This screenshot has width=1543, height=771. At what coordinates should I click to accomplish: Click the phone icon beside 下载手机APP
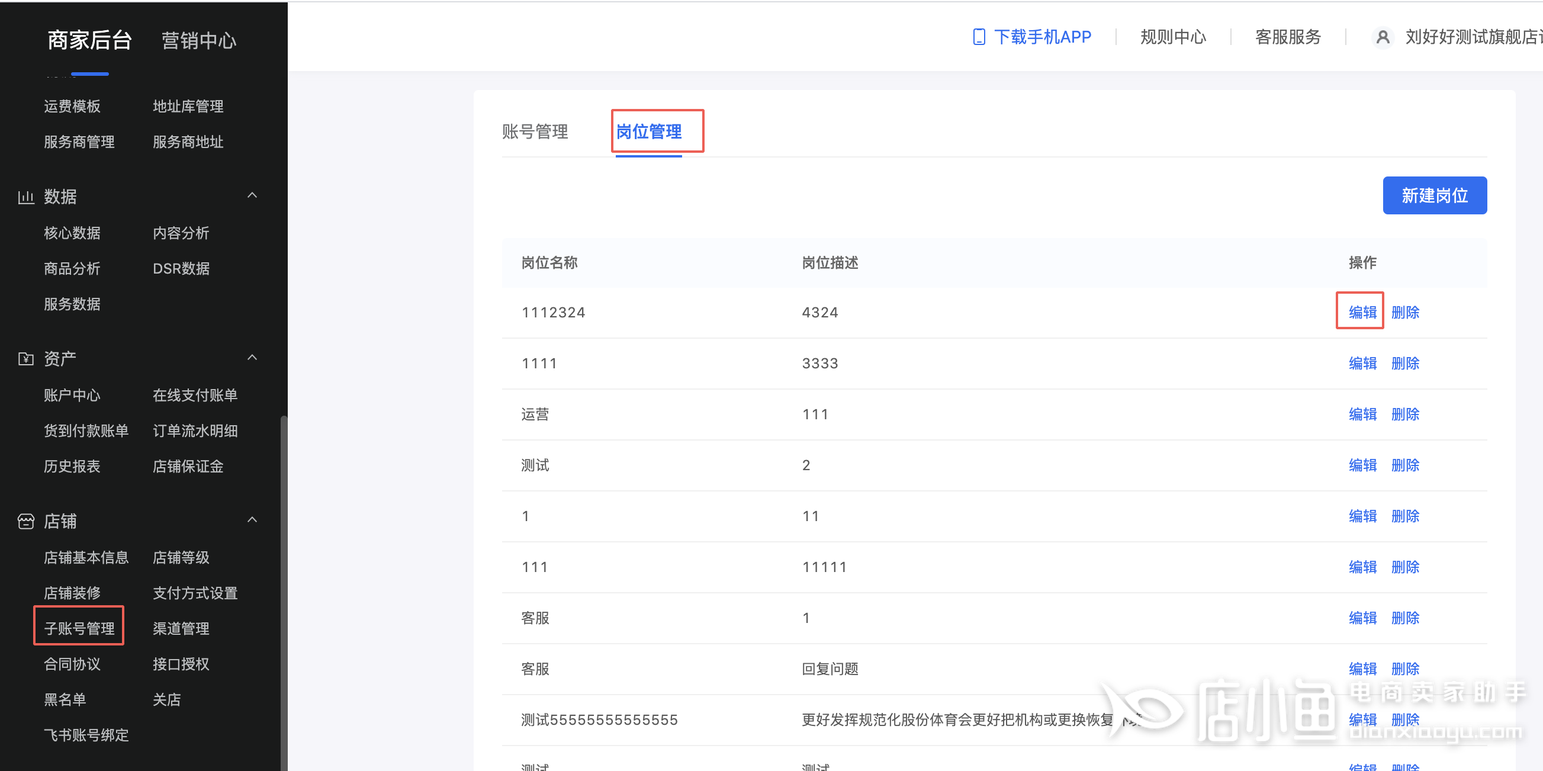click(x=978, y=37)
